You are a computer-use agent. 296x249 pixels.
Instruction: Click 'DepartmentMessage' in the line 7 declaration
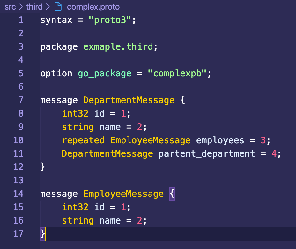click(129, 100)
